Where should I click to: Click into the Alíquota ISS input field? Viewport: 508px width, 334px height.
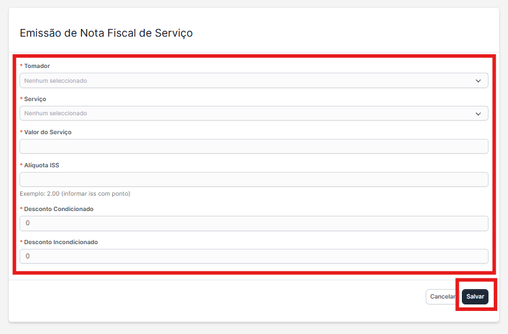point(254,180)
